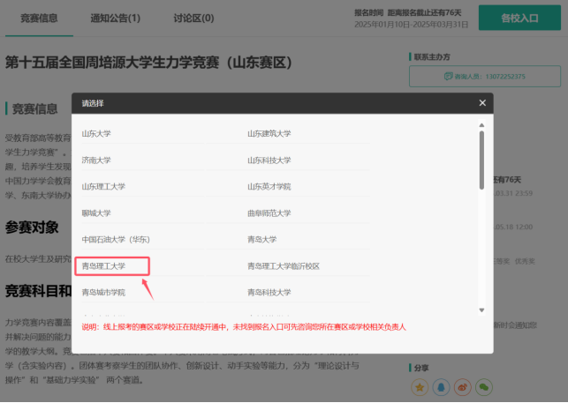This screenshot has height=403, width=568.
Task: Click the 竞赛信息 section heading
Action: (34, 108)
